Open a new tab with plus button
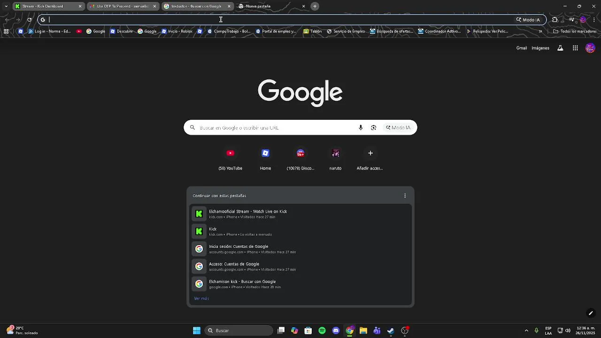The image size is (601, 338). [315, 6]
